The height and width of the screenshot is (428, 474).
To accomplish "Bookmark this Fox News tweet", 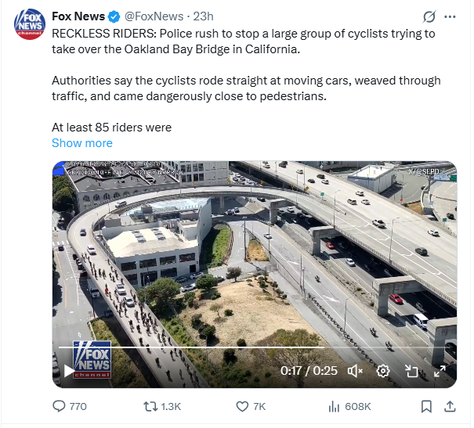I will pyautogui.click(x=426, y=406).
